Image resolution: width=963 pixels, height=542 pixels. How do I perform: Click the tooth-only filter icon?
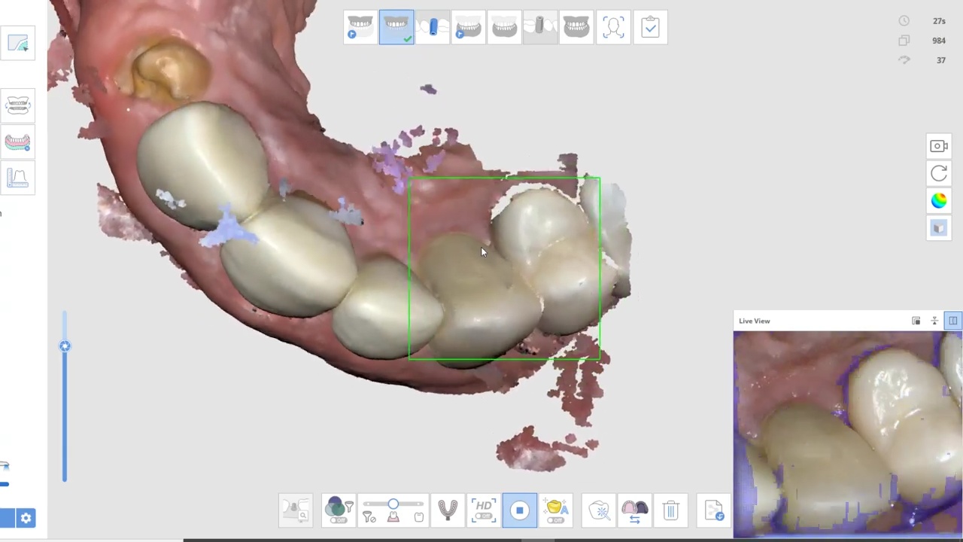tap(419, 516)
